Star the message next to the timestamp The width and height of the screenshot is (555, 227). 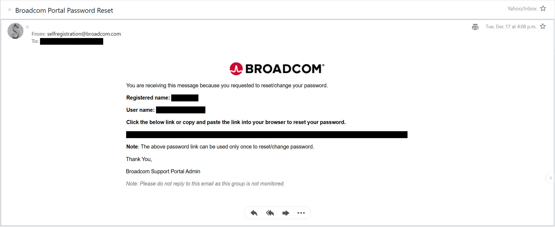(543, 26)
